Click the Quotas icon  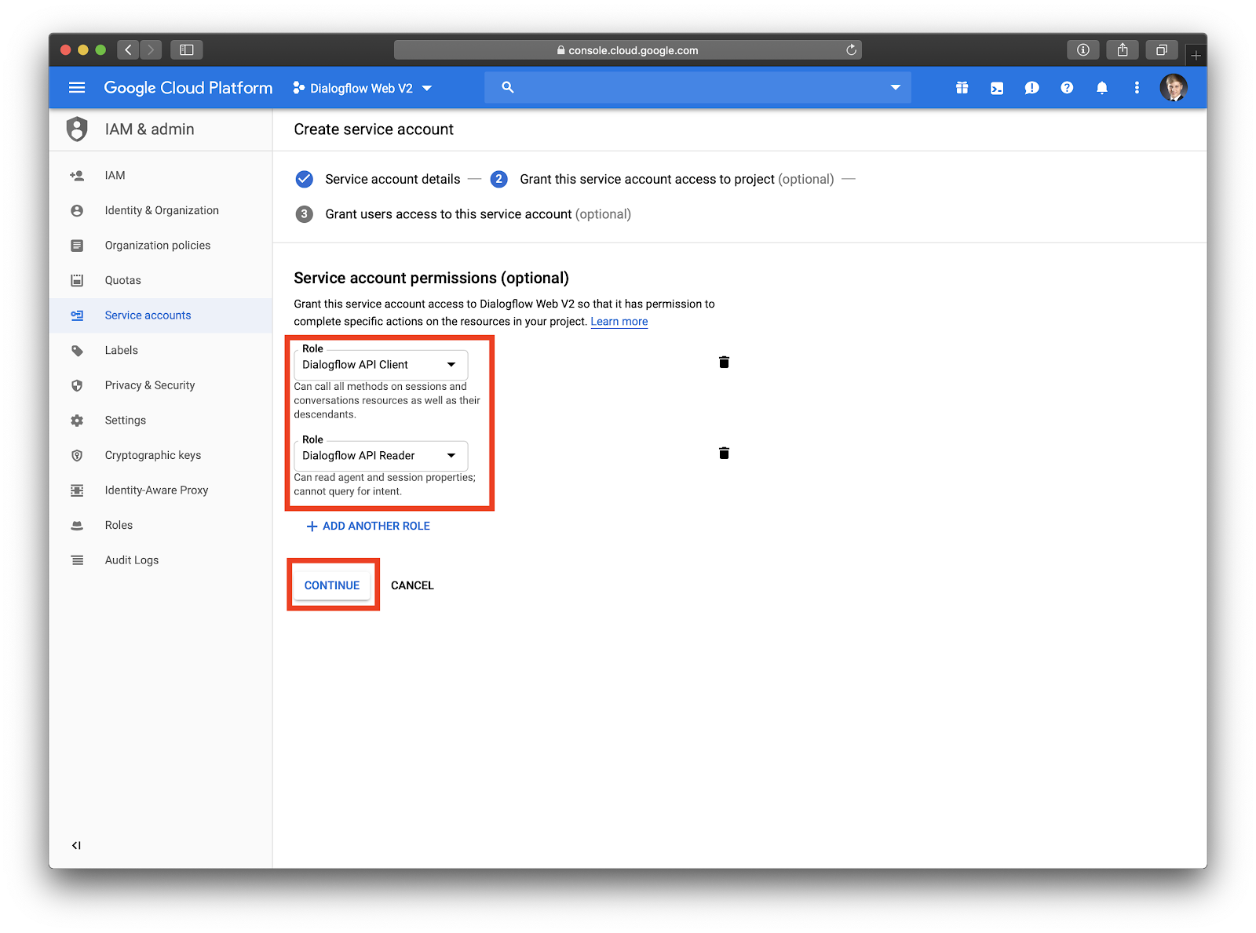77,280
